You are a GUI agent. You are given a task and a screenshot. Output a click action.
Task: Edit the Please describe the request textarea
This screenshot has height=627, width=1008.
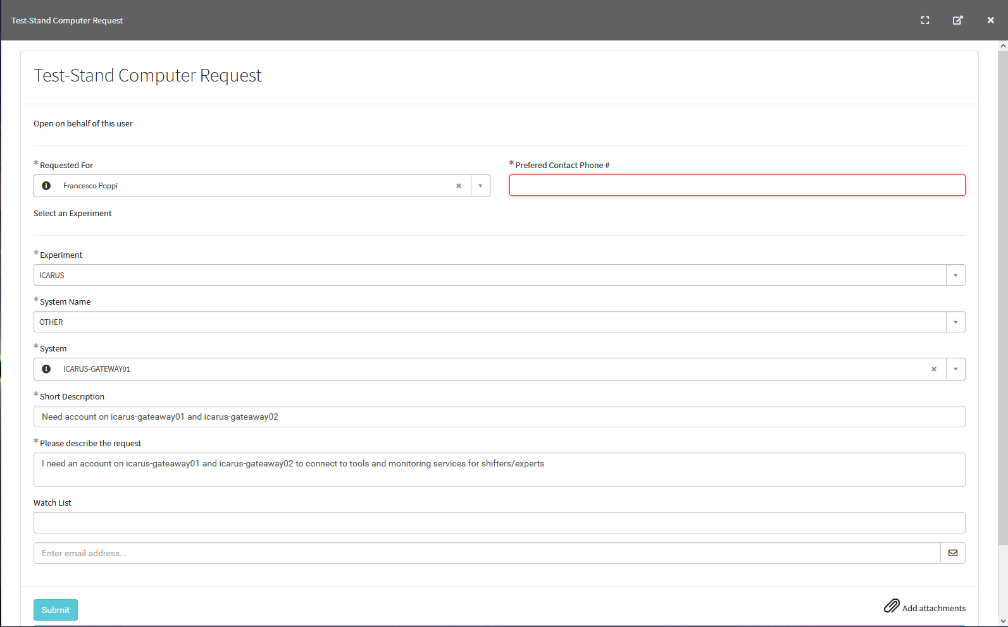pyautogui.click(x=499, y=470)
